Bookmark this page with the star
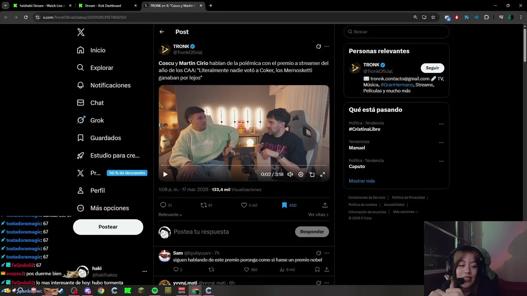This screenshot has width=527, height=296. pos(433,17)
